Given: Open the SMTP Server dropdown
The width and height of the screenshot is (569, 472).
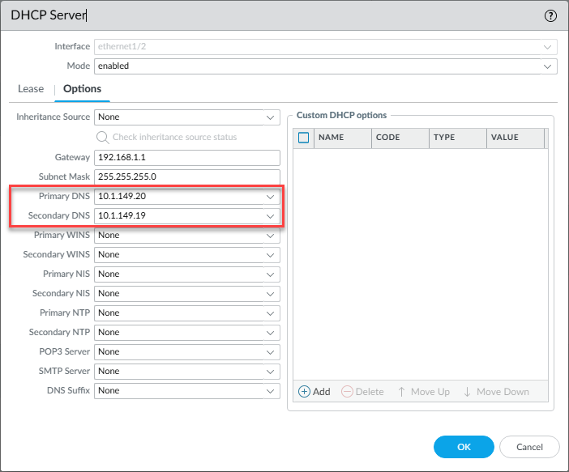Looking at the screenshot, I should point(270,372).
